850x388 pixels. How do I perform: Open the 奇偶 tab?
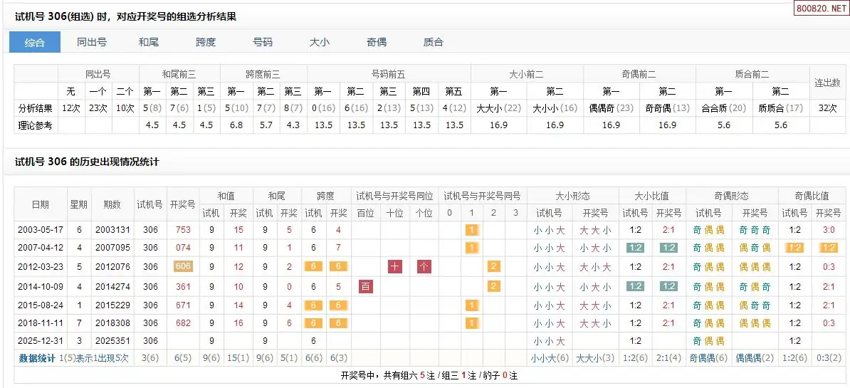[377, 42]
